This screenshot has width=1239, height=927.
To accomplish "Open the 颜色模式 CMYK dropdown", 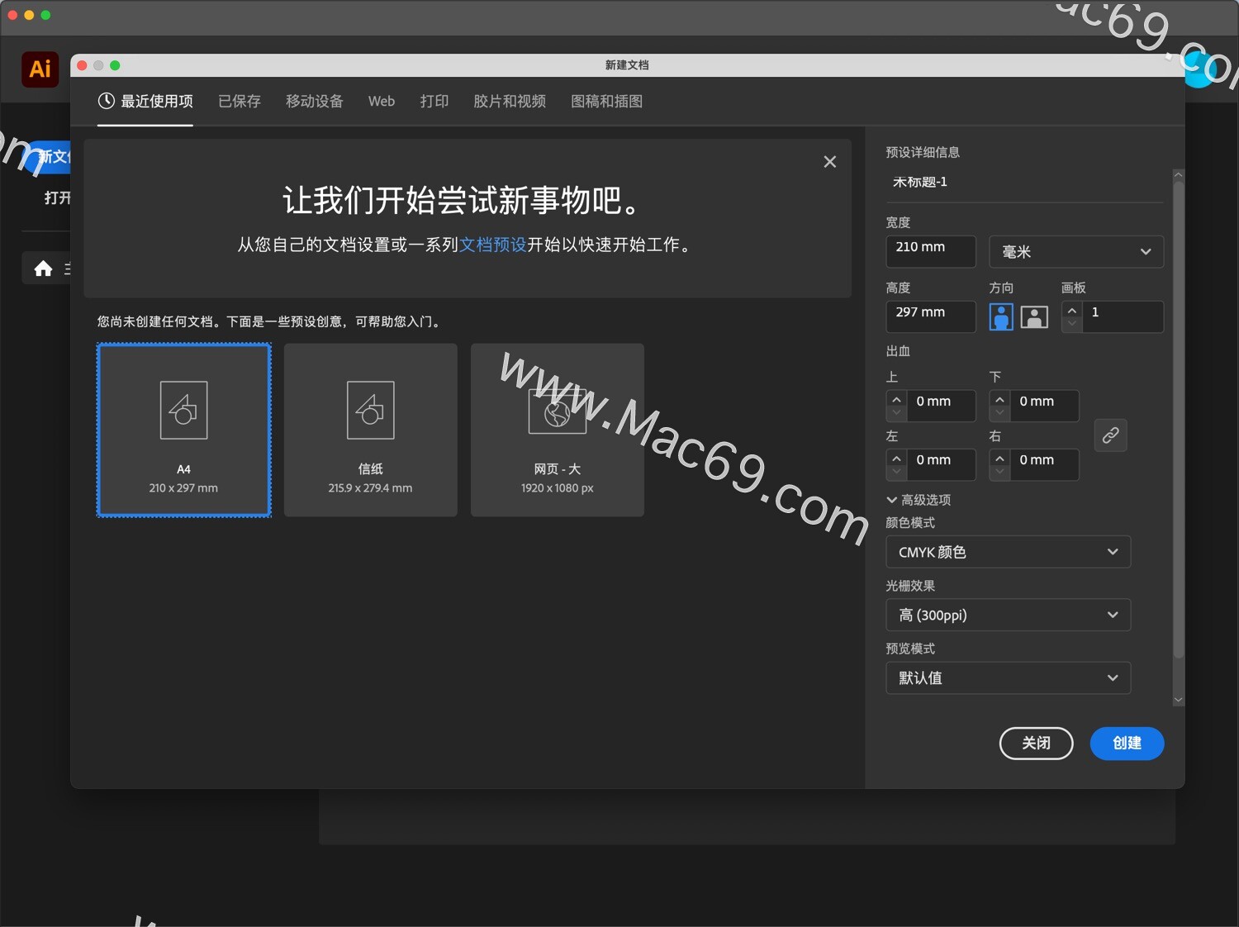I will [x=1007, y=551].
